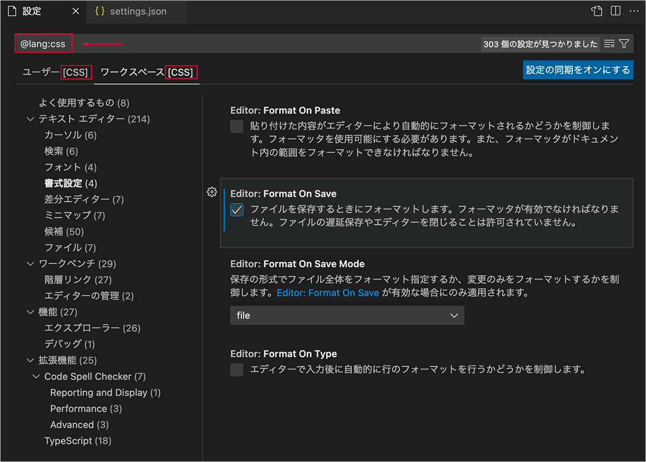
Task: Select TypeScript in the settings tree
Action: [x=78, y=441]
